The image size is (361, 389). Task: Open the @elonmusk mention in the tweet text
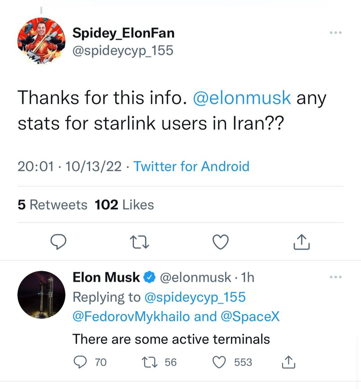click(x=242, y=98)
